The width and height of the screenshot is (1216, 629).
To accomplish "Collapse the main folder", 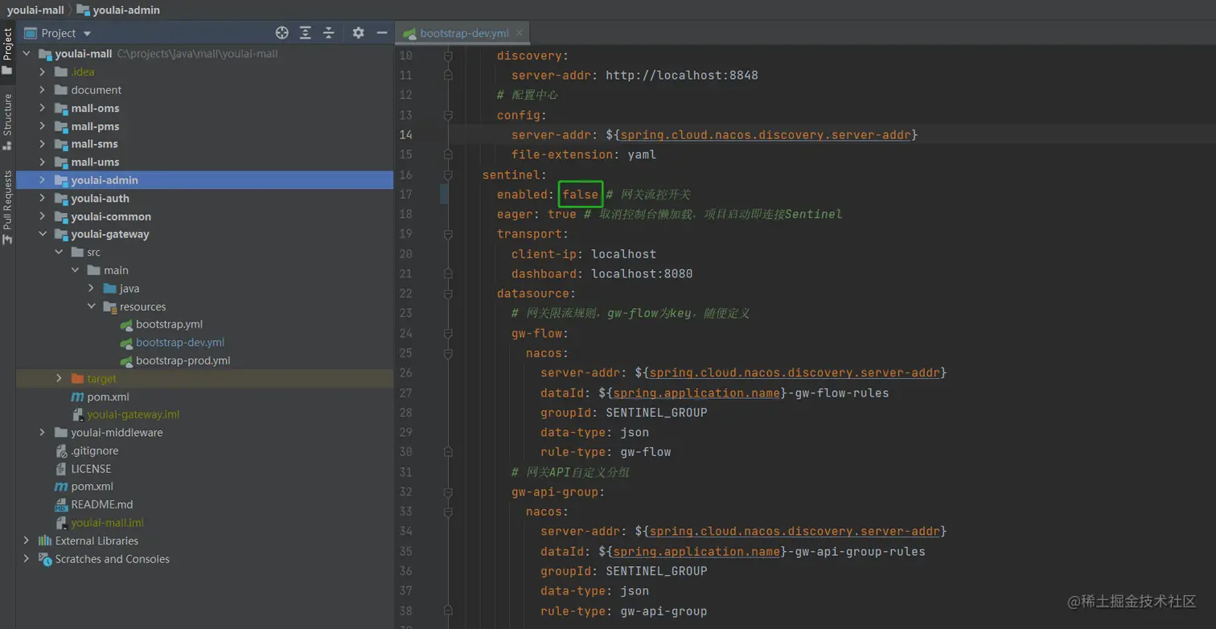I will pos(75,270).
